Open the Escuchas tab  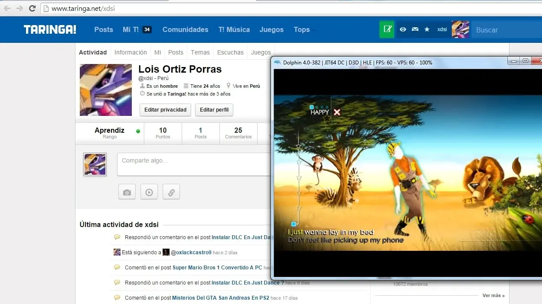(x=230, y=52)
